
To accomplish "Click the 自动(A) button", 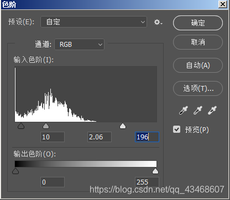I will point(198,66).
